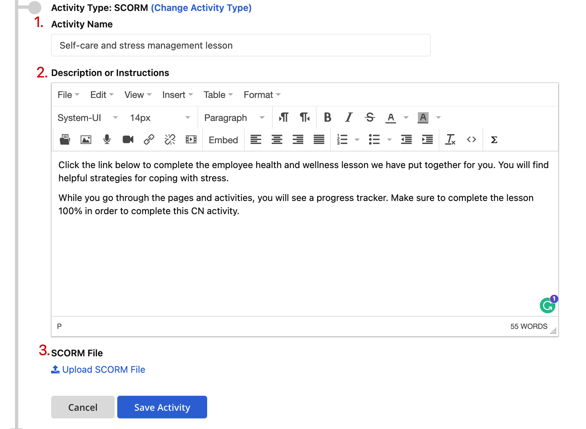The height and width of the screenshot is (429, 586).
Task: Apply the text color button
Action: 391,117
